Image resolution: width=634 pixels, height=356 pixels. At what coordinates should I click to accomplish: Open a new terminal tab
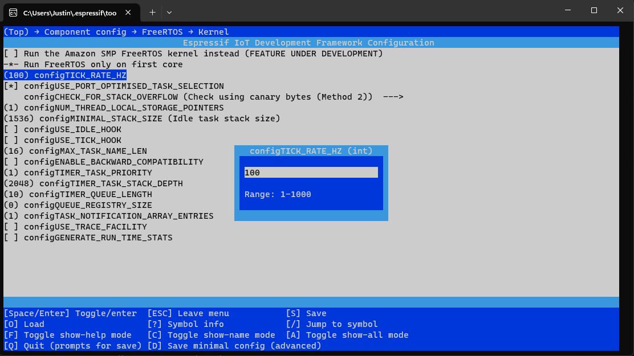coord(152,12)
